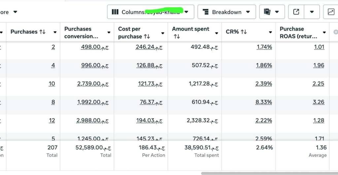The height and width of the screenshot is (175, 338).
Task: Click the 8.33% CR value
Action: point(264,102)
